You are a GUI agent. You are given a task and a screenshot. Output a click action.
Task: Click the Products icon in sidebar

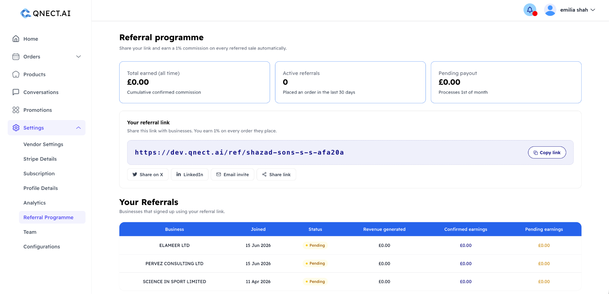(x=16, y=74)
